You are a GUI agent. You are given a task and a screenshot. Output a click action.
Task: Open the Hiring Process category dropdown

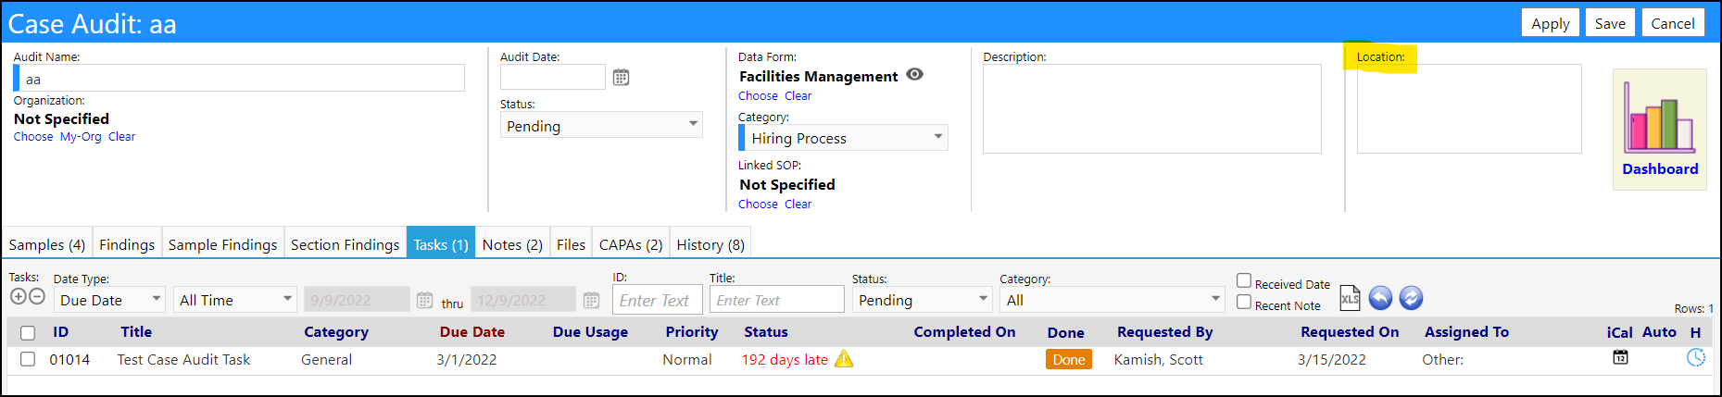coord(844,138)
